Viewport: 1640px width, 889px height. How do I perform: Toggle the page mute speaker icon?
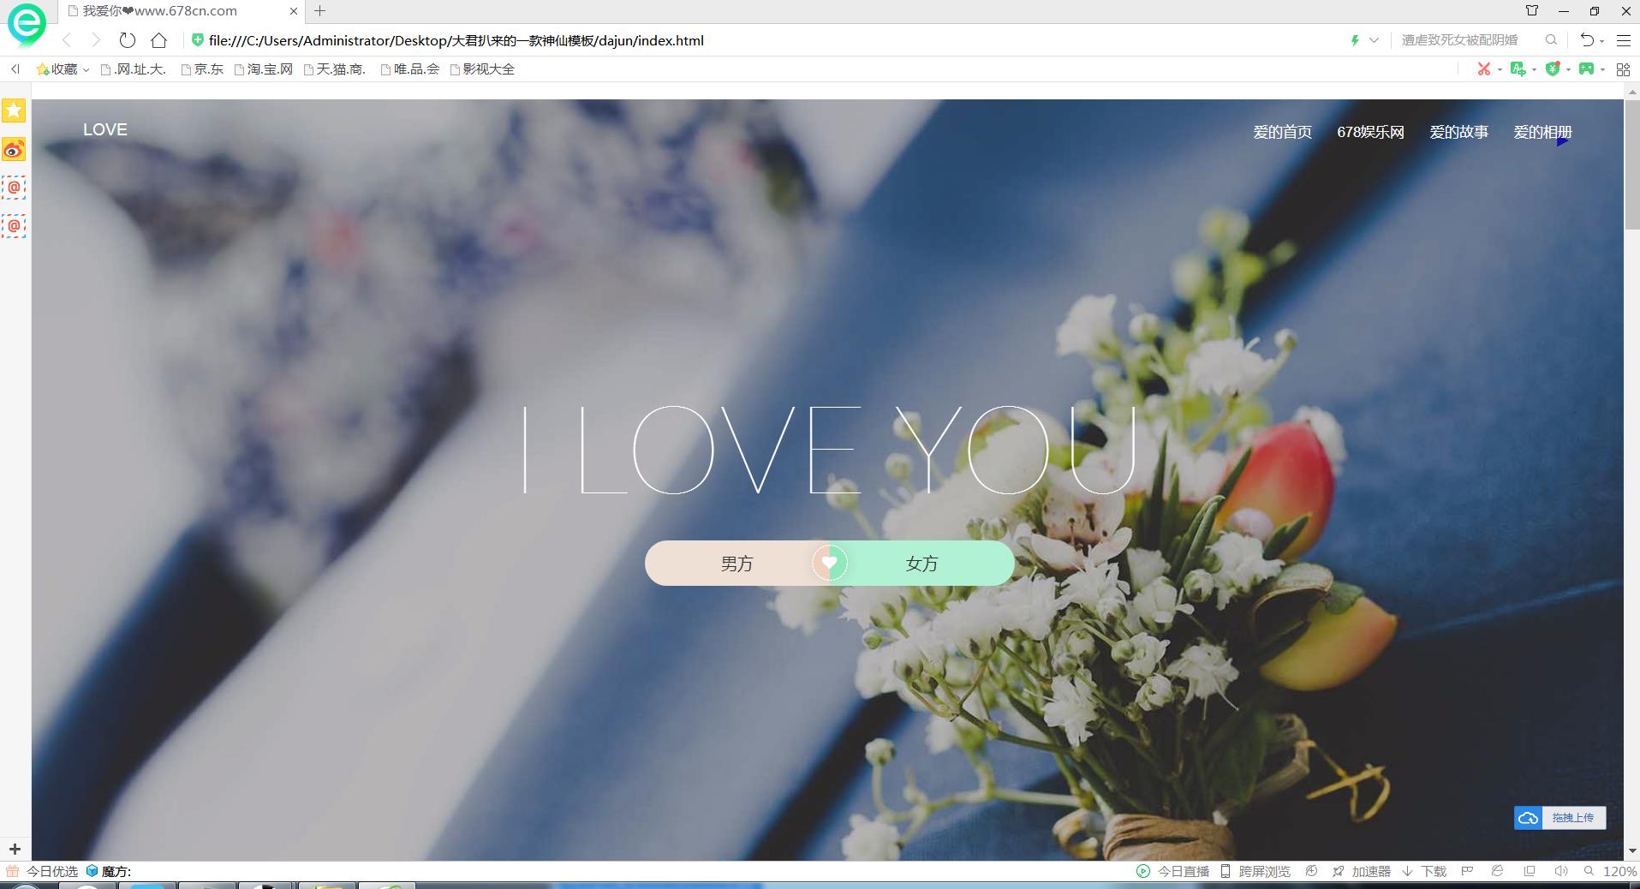[x=1560, y=871]
